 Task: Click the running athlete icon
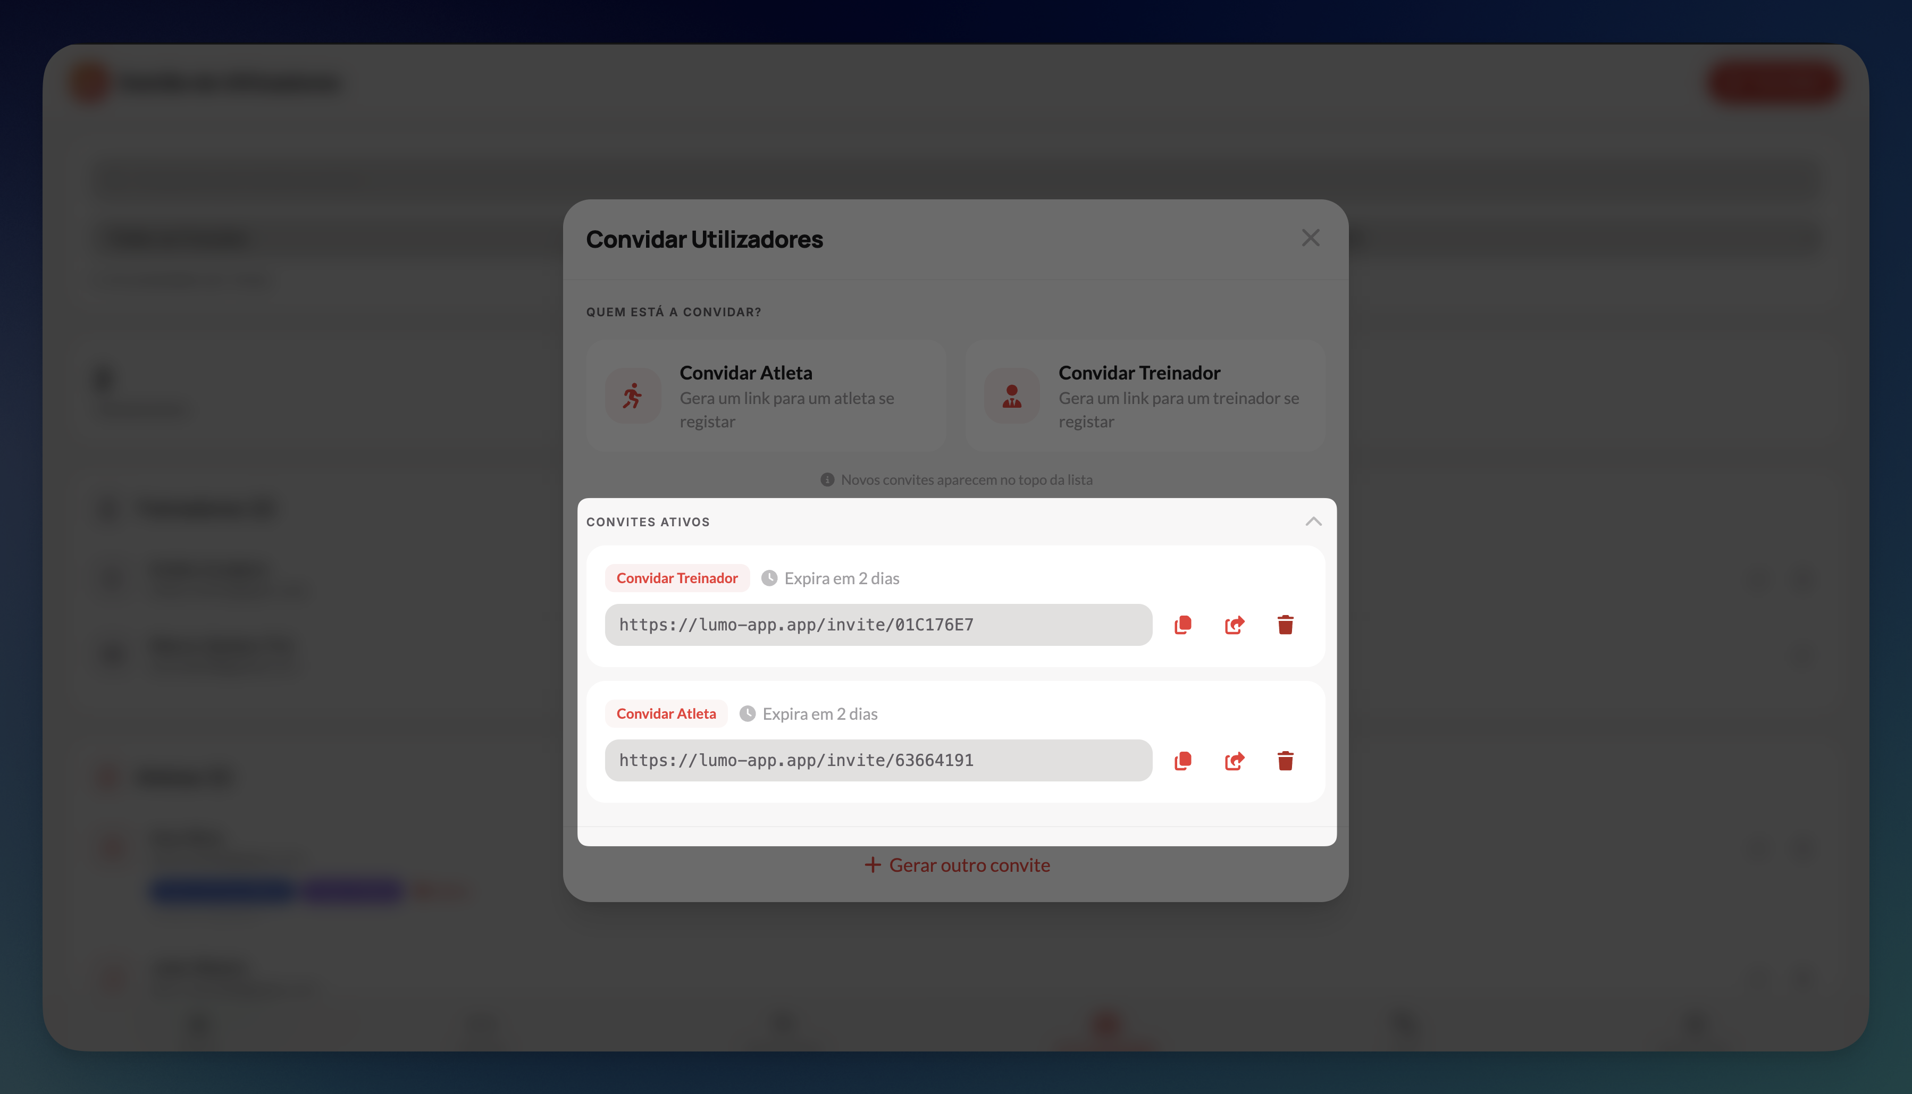pyautogui.click(x=632, y=395)
